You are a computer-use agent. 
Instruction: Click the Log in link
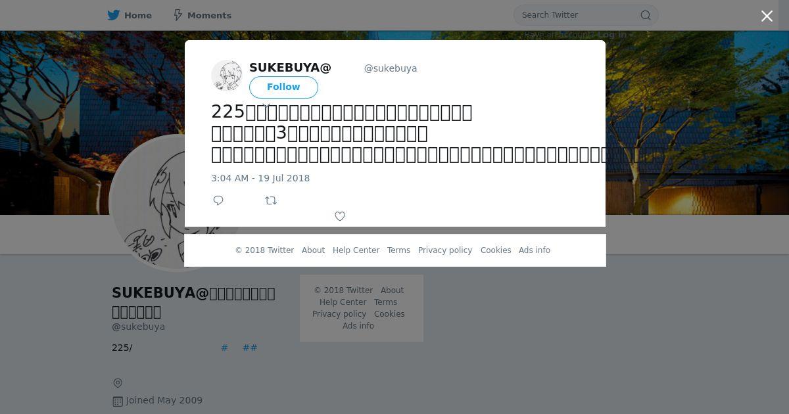612,35
